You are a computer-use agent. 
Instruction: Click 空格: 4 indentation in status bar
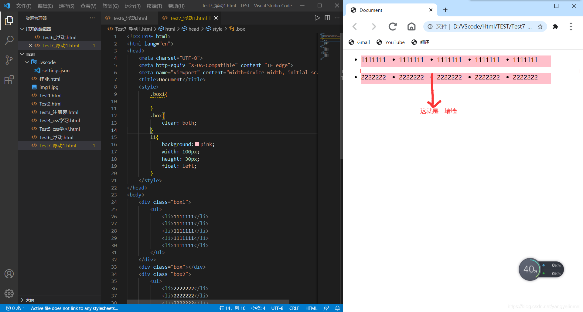(258, 308)
